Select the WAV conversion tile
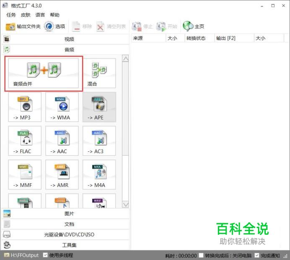Screen dimensions: 290x260 point(99,201)
